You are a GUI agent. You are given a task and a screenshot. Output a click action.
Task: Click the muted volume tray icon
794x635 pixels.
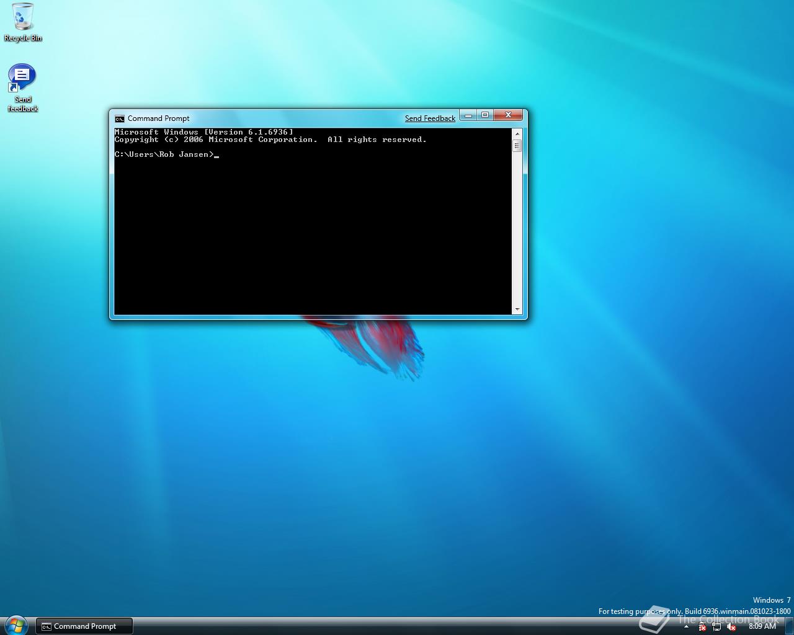tap(731, 627)
